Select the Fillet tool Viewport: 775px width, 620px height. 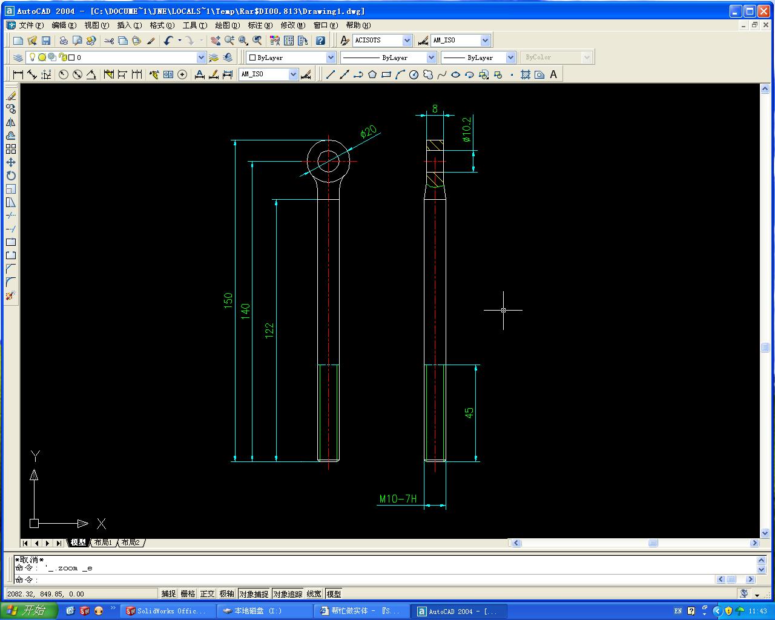click(11, 282)
